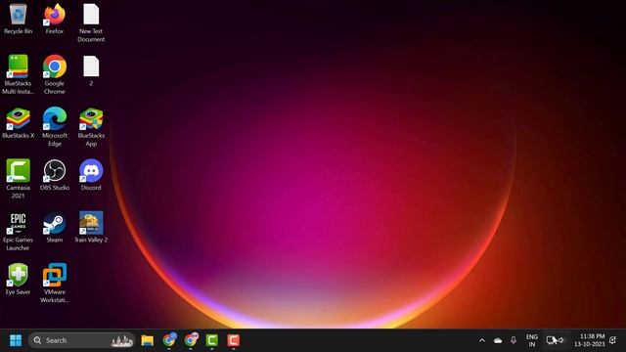Viewport: 626px width, 352px height.
Task: Select the Discord desktop shortcut
Action: click(91, 175)
